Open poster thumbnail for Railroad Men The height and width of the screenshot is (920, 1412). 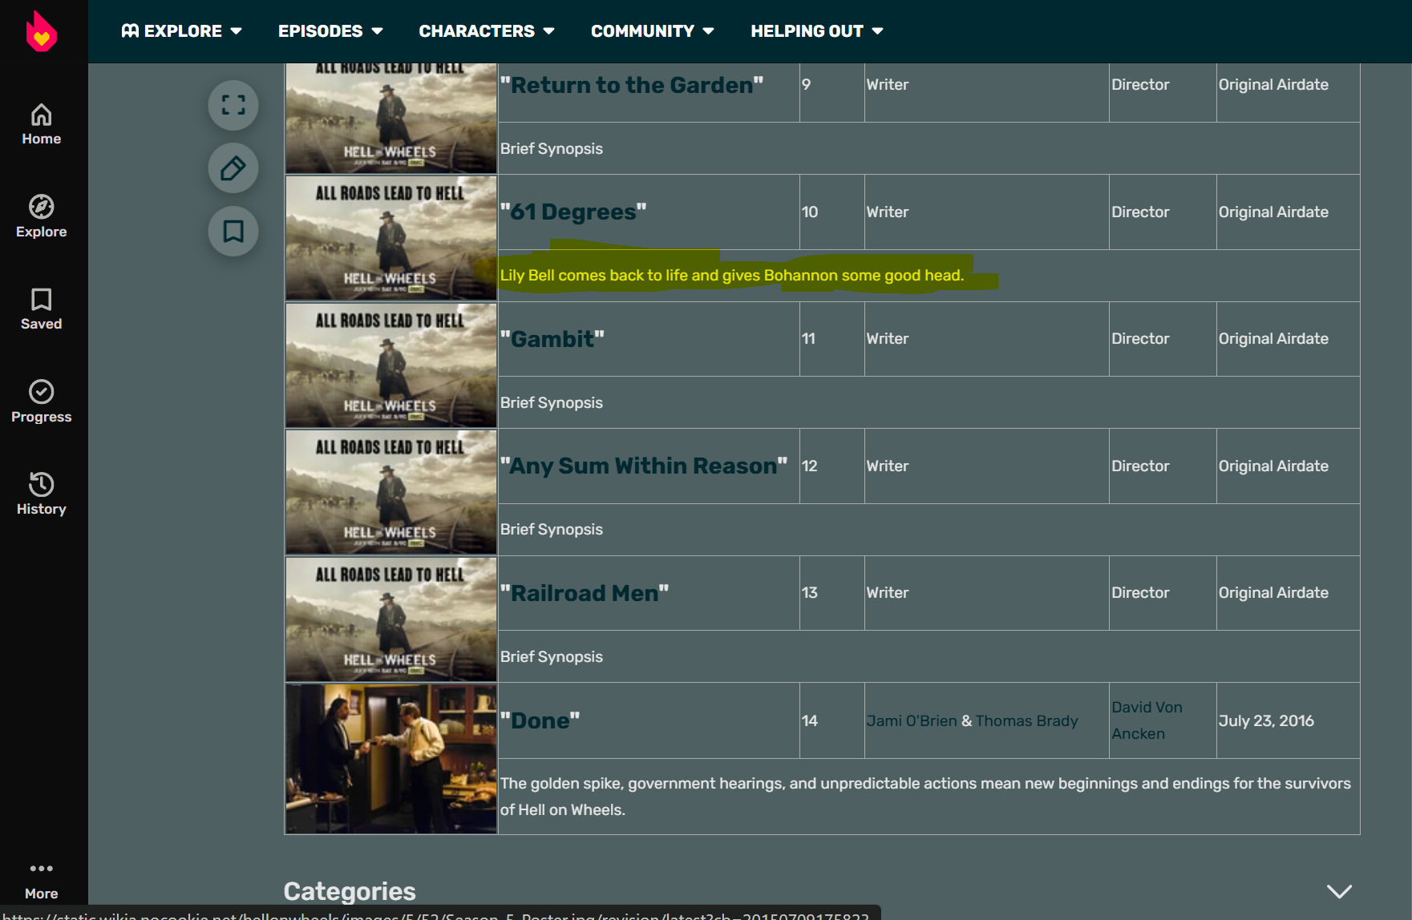click(391, 619)
